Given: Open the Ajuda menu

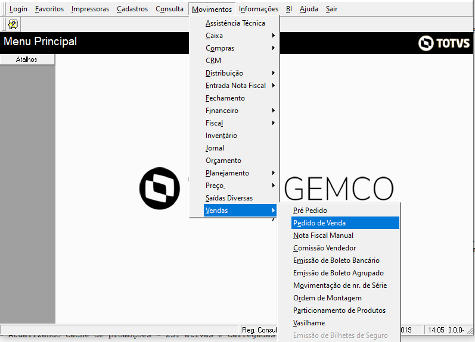Looking at the screenshot, I should tap(309, 9).
